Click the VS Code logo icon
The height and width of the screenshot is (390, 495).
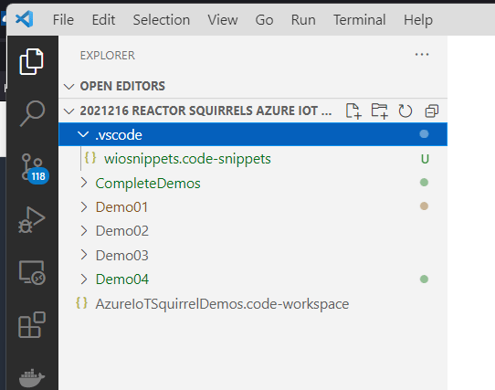point(25,19)
